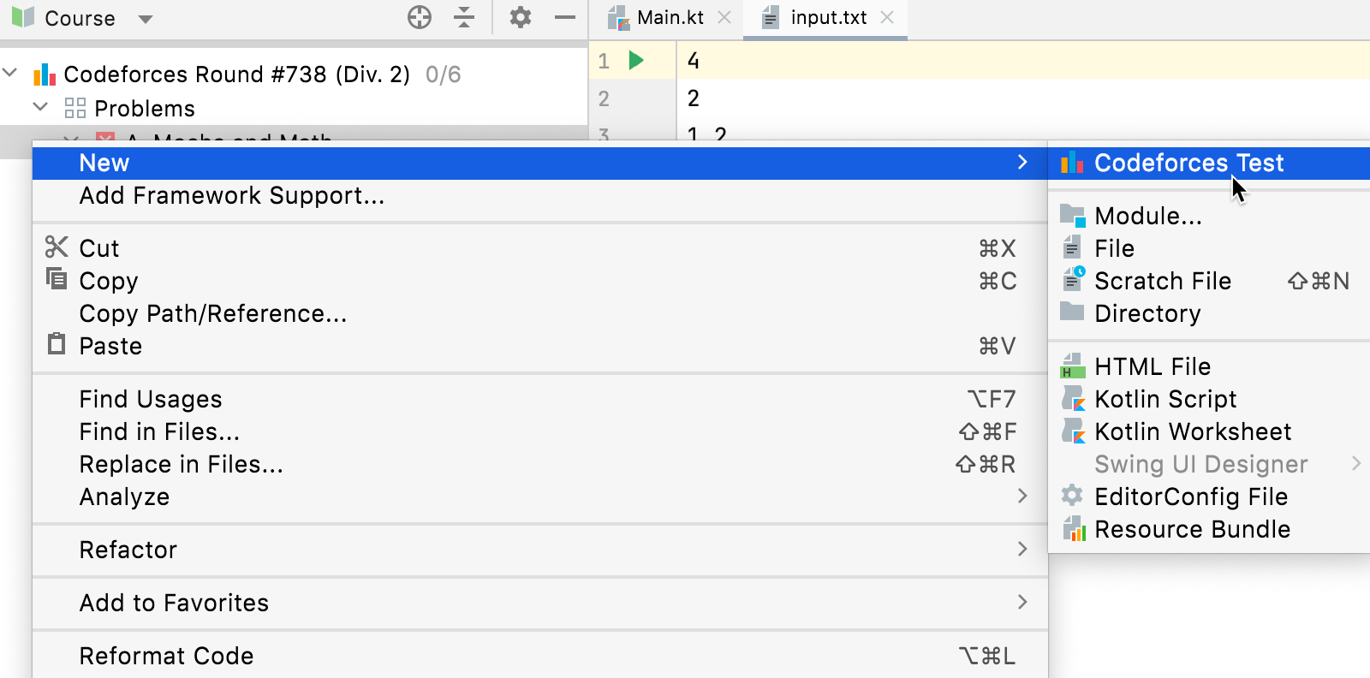The width and height of the screenshot is (1370, 678).
Task: Click Reformat Code in context menu
Action: coord(166,656)
